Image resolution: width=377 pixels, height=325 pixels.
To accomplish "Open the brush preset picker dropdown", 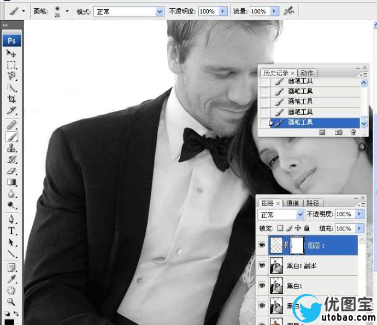I will coord(67,11).
